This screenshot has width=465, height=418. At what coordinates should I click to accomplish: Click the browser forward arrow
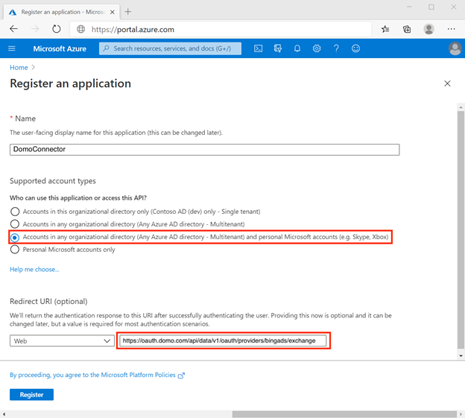click(x=35, y=29)
